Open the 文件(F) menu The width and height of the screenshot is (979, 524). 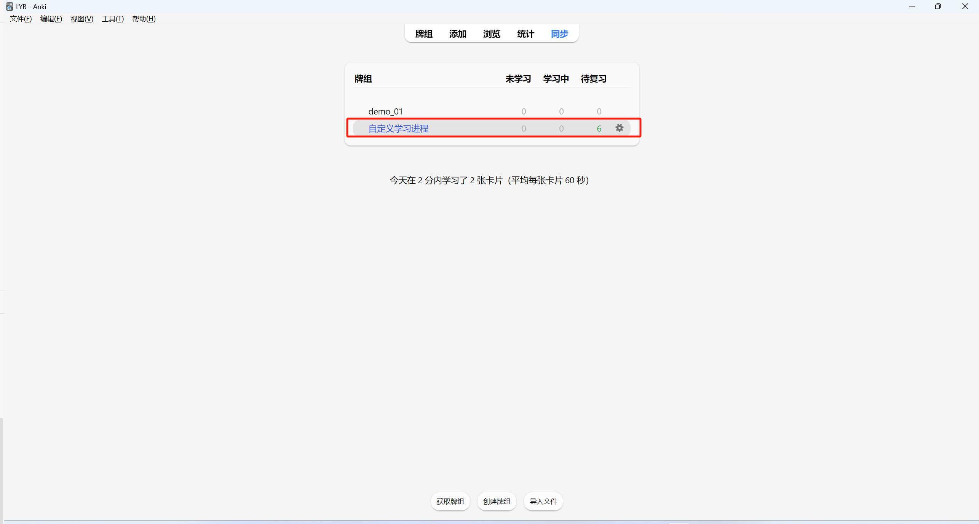click(x=21, y=19)
